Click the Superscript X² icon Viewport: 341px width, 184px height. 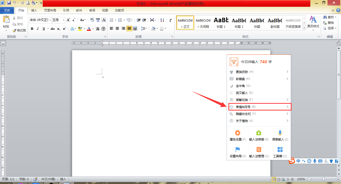click(x=64, y=29)
